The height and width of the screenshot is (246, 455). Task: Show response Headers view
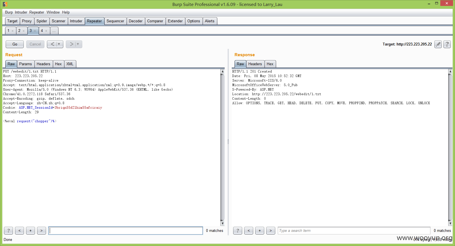click(255, 64)
